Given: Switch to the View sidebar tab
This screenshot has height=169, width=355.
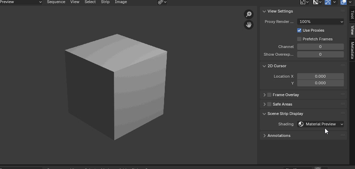Looking at the screenshot, I should click(352, 30).
